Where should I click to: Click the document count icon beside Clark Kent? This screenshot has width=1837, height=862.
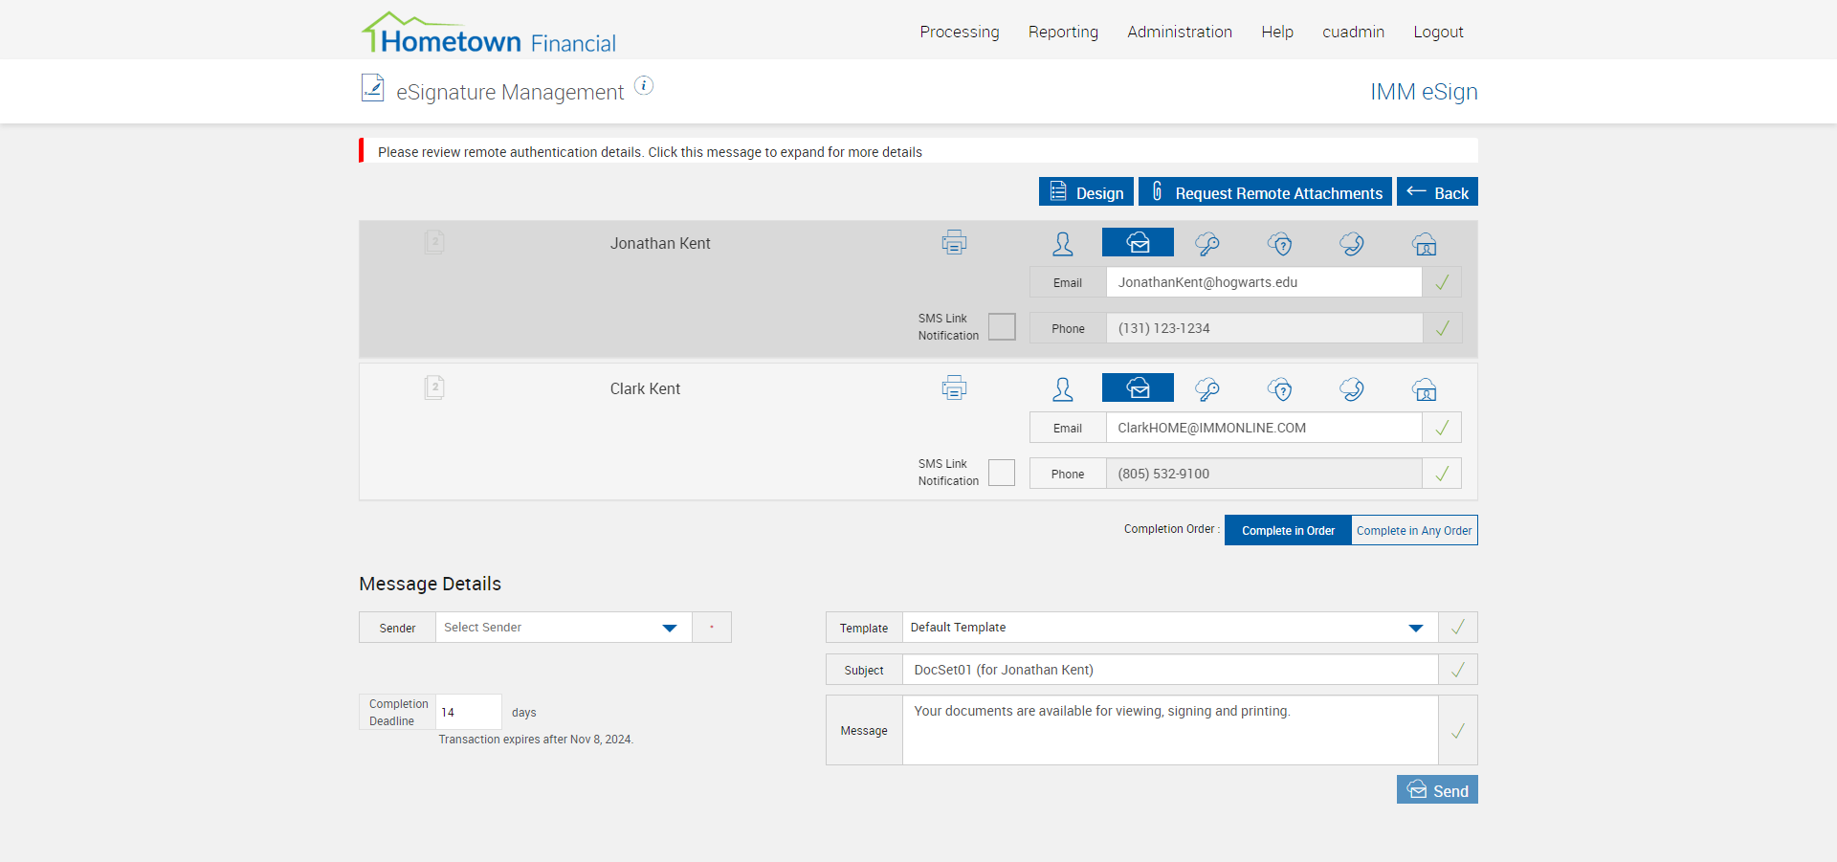(434, 387)
